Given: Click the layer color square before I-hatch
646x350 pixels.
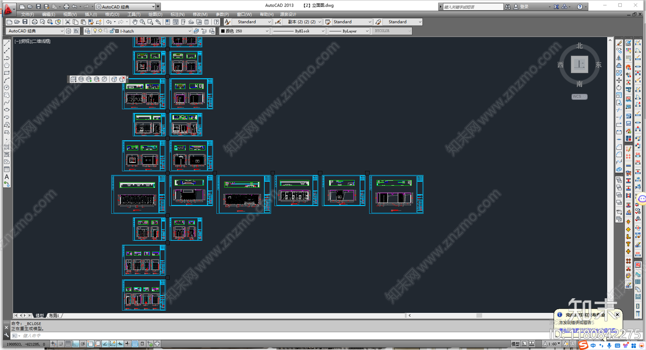Looking at the screenshot, I should coord(117,31).
